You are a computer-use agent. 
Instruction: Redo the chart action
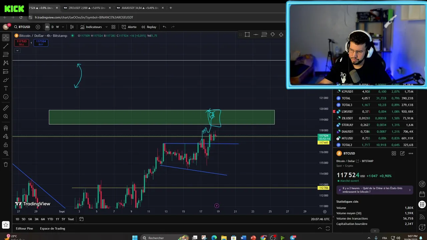click(173, 27)
